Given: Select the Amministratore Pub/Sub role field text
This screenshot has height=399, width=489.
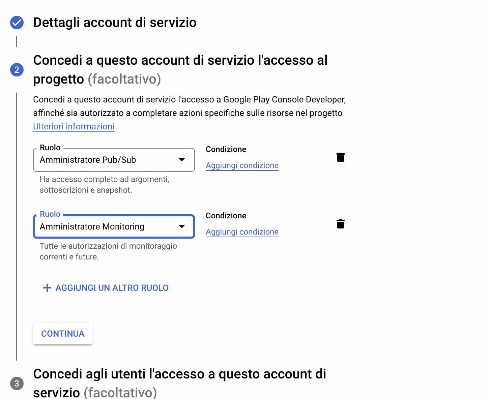Looking at the screenshot, I should click(88, 160).
